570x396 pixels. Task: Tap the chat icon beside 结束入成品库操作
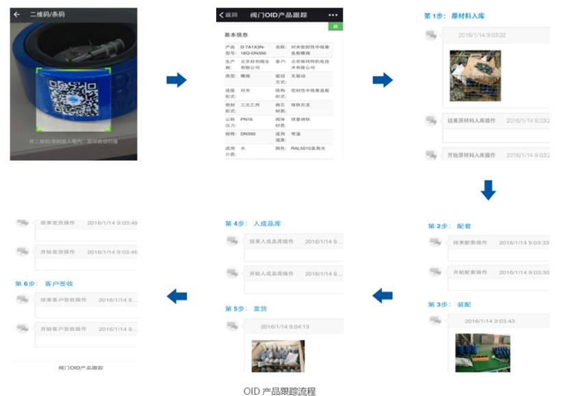pos(232,241)
